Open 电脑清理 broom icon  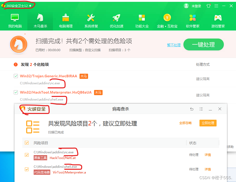coord(66,21)
